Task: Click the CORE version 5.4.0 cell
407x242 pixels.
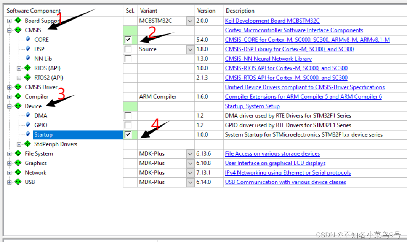Action: pyautogui.click(x=209, y=40)
